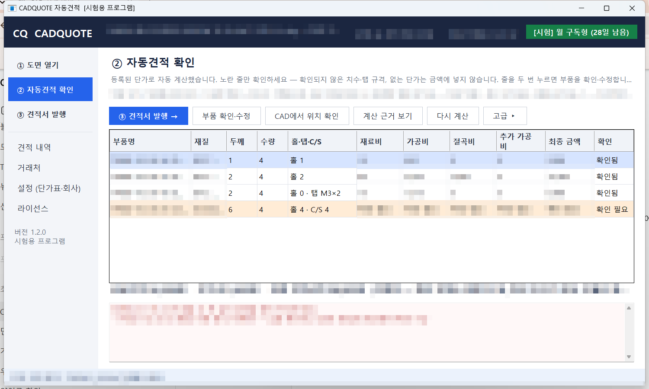The height and width of the screenshot is (389, 649).
Task: Click the CADQUOTE app icon in title bar
Action: (12, 8)
